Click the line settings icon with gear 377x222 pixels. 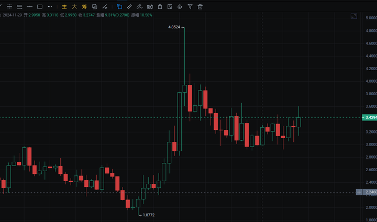[x=105, y=7]
